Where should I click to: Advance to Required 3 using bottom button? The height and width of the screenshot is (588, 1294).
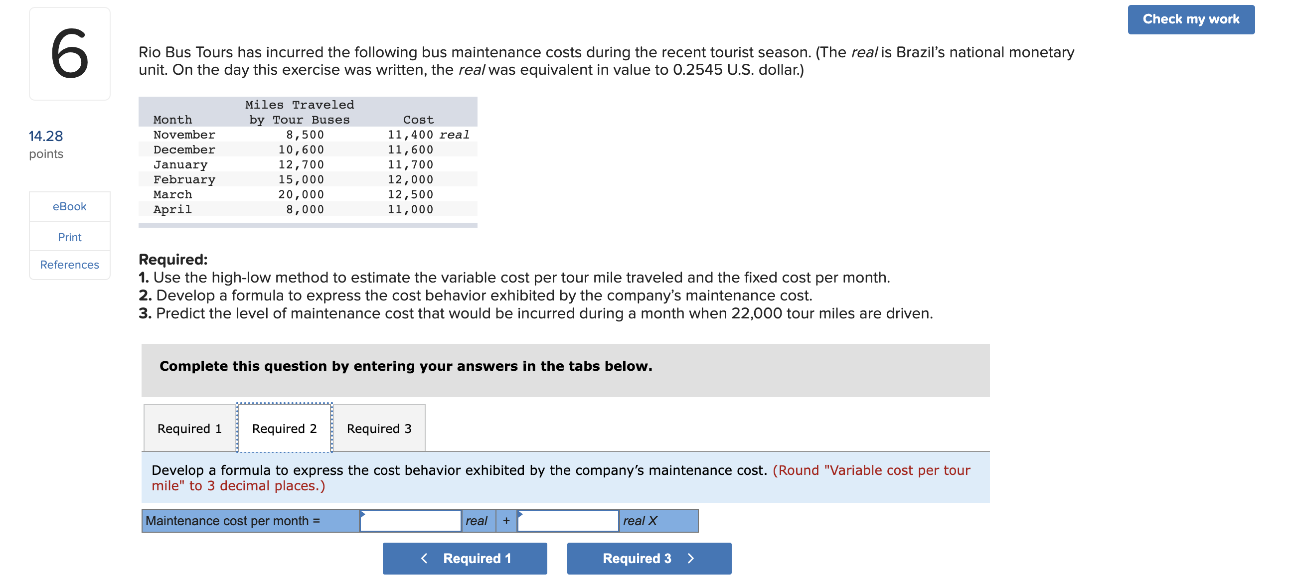tap(649, 558)
